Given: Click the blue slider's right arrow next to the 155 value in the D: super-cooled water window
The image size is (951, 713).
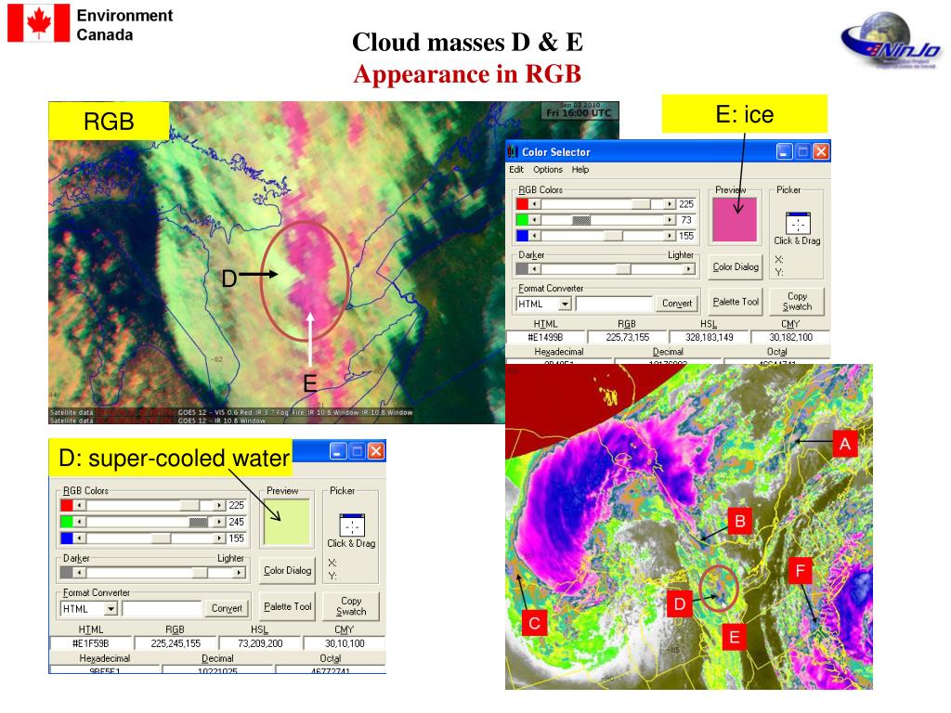Looking at the screenshot, I should click(219, 538).
